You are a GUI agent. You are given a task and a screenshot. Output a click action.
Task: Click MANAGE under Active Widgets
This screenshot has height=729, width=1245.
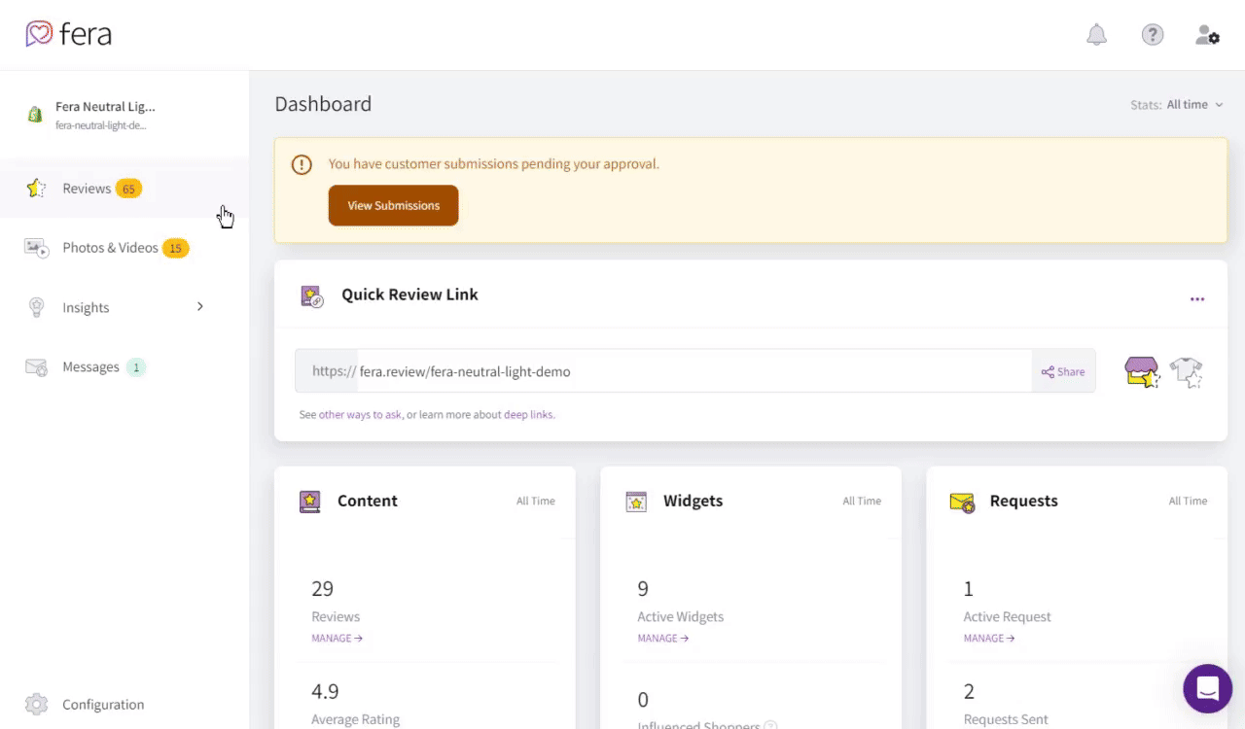(x=662, y=639)
